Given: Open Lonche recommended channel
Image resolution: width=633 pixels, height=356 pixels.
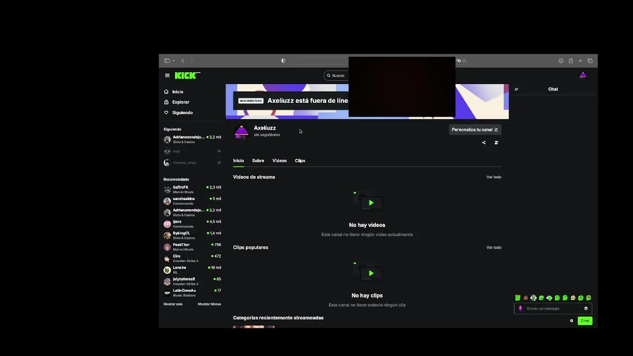Looking at the screenshot, I should 192,269.
